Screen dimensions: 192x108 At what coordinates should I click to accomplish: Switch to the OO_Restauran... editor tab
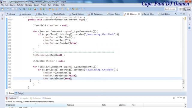[95, 14]
